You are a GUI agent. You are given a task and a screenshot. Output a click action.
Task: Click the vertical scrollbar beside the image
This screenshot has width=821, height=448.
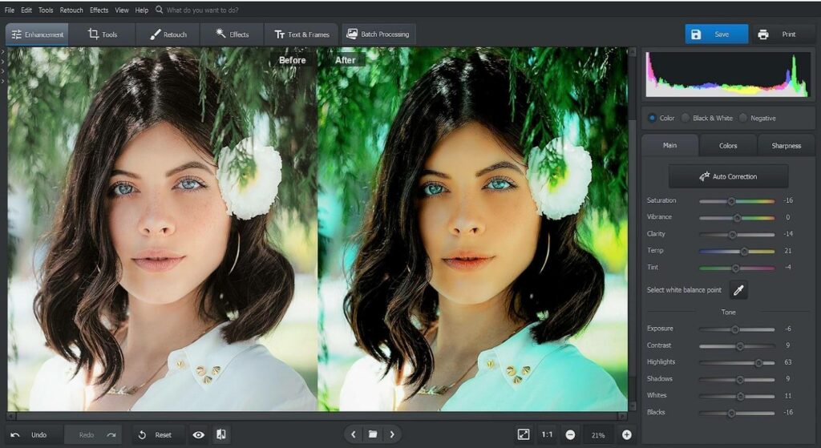click(x=633, y=228)
